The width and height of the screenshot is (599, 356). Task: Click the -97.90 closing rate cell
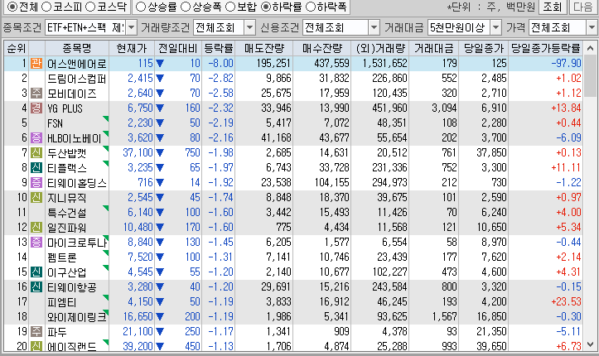pos(566,64)
